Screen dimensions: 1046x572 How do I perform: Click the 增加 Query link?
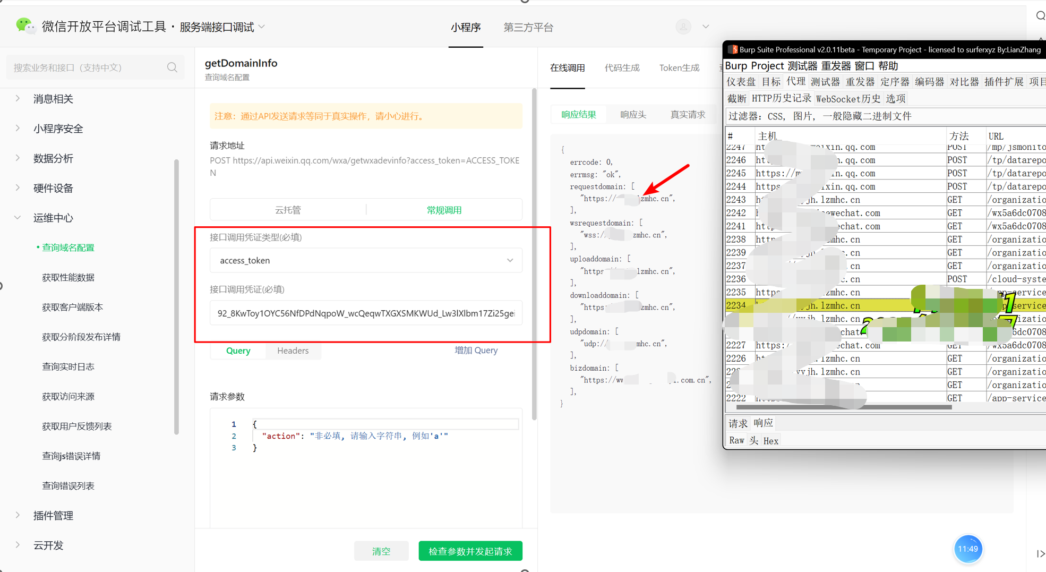[x=476, y=351]
